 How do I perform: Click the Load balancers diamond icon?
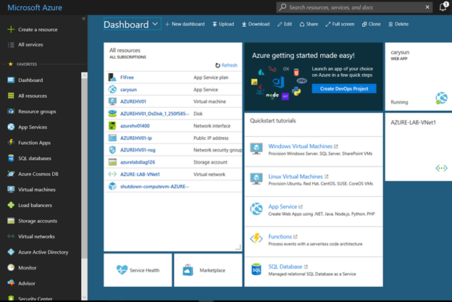[11, 205]
